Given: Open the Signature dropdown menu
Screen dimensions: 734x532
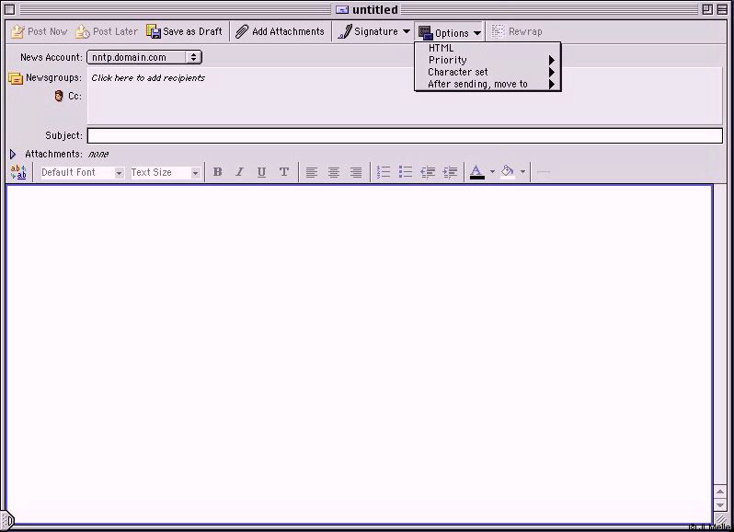Looking at the screenshot, I should (x=373, y=32).
